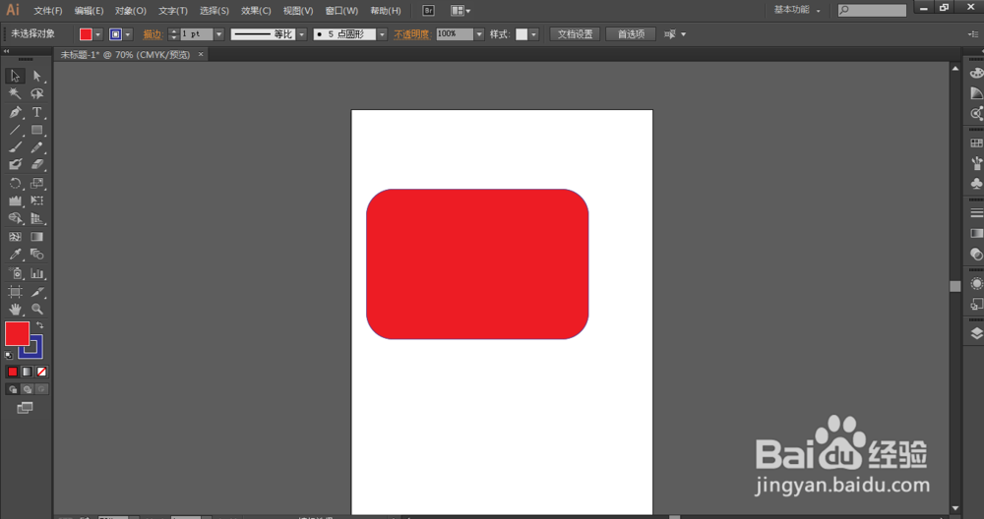This screenshot has width=984, height=519.
Task: Select the Magic Wand tool
Action: [15, 94]
